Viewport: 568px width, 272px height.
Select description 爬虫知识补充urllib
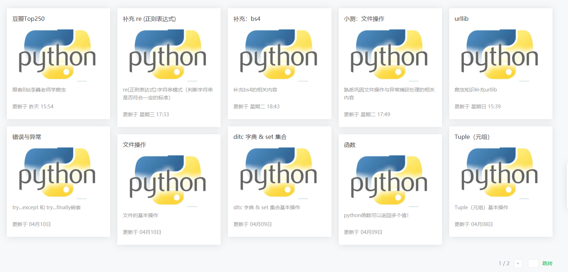(x=476, y=90)
